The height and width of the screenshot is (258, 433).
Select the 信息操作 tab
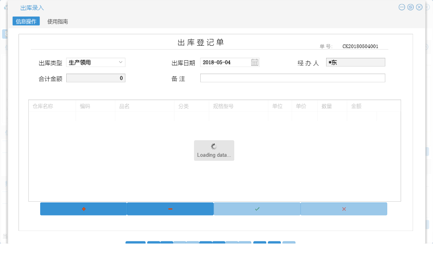(x=26, y=21)
